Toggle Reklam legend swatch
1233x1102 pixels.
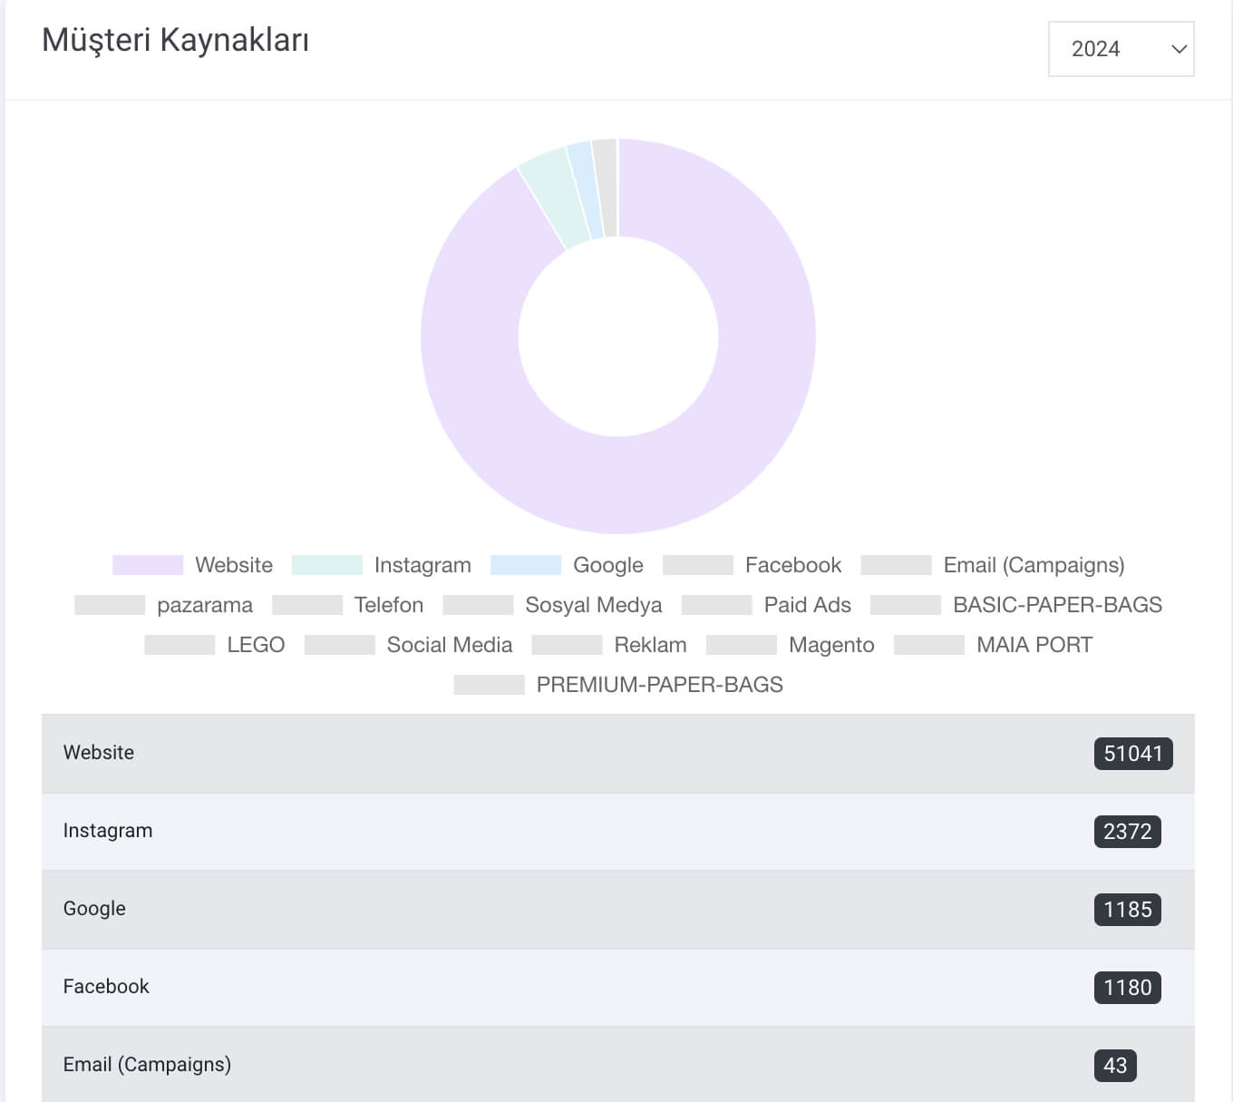567,645
